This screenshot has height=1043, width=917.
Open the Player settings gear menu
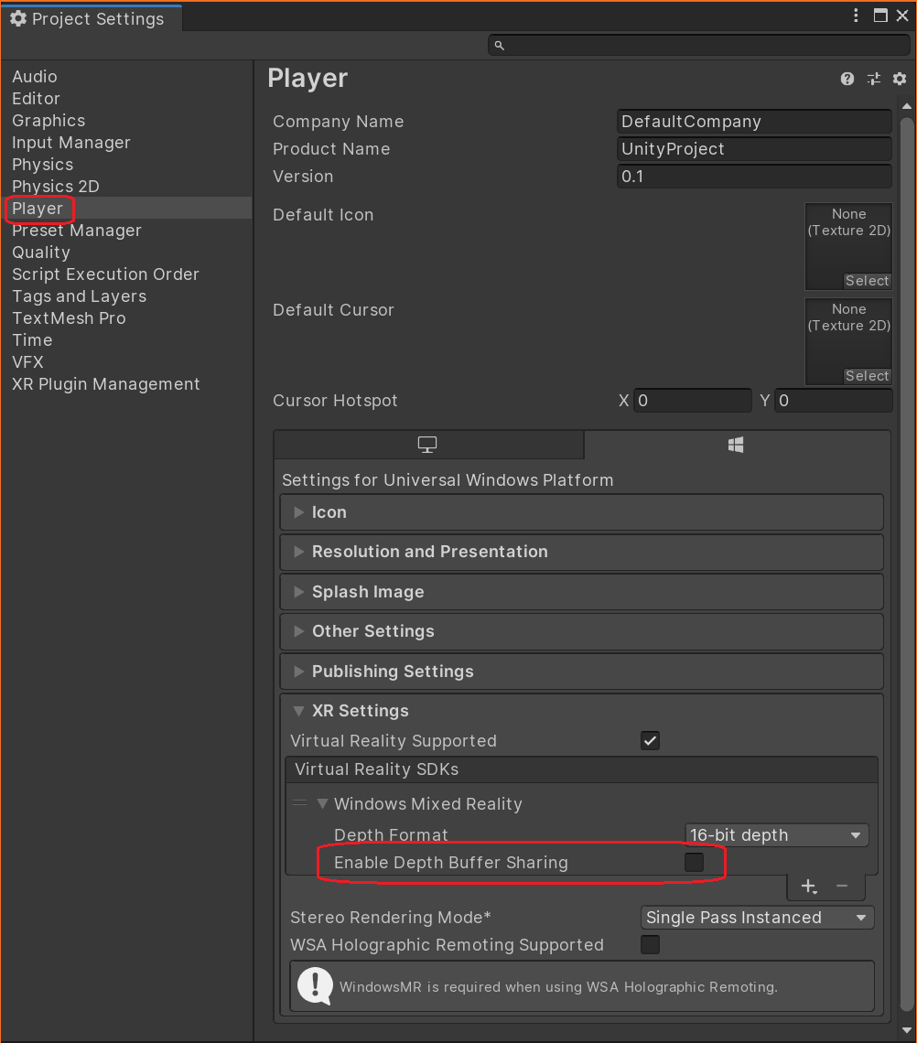coord(899,79)
